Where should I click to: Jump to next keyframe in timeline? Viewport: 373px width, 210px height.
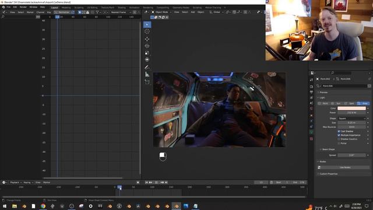tap(162, 183)
